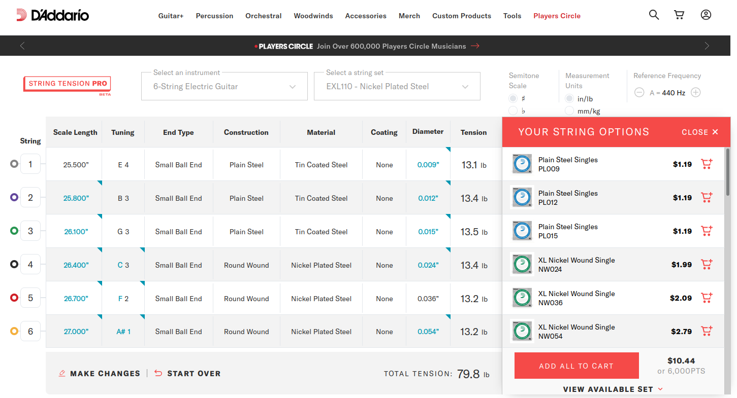Open NW054 product thumbnail
Viewport: 737px width, 398px height.
point(522,331)
